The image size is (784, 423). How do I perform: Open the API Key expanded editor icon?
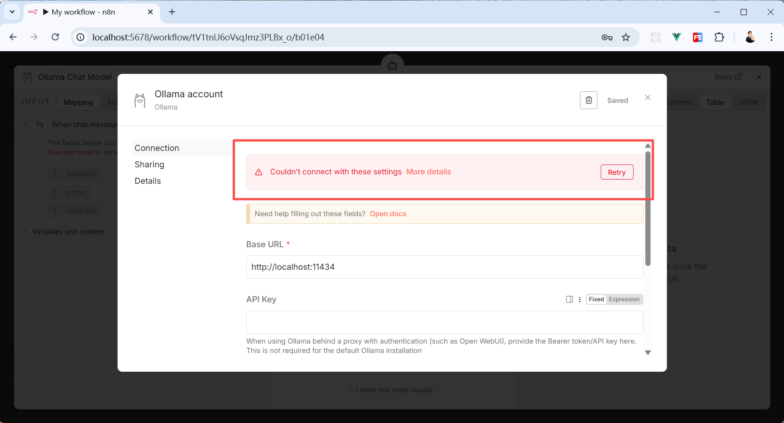click(x=569, y=299)
